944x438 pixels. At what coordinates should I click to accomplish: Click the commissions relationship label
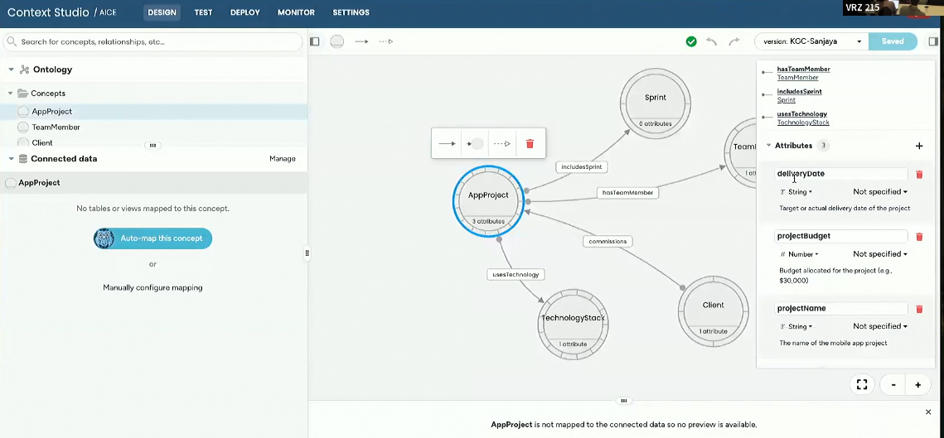coord(608,241)
